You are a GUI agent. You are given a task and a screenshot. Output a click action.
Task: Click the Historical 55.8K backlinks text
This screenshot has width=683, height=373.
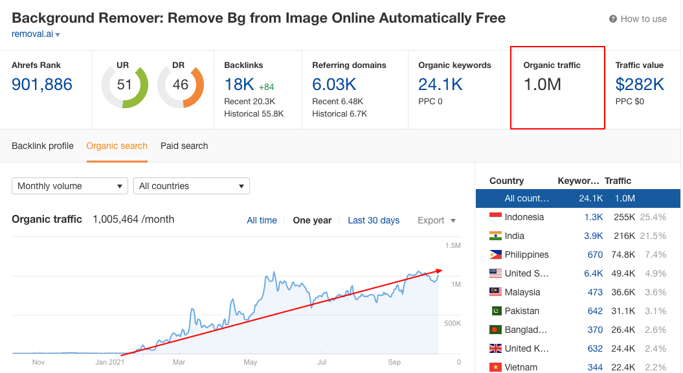click(x=254, y=114)
